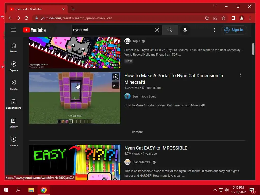The height and width of the screenshot is (195, 260).
Task: Open YouTube settings three-dot menu
Action: 214,30
